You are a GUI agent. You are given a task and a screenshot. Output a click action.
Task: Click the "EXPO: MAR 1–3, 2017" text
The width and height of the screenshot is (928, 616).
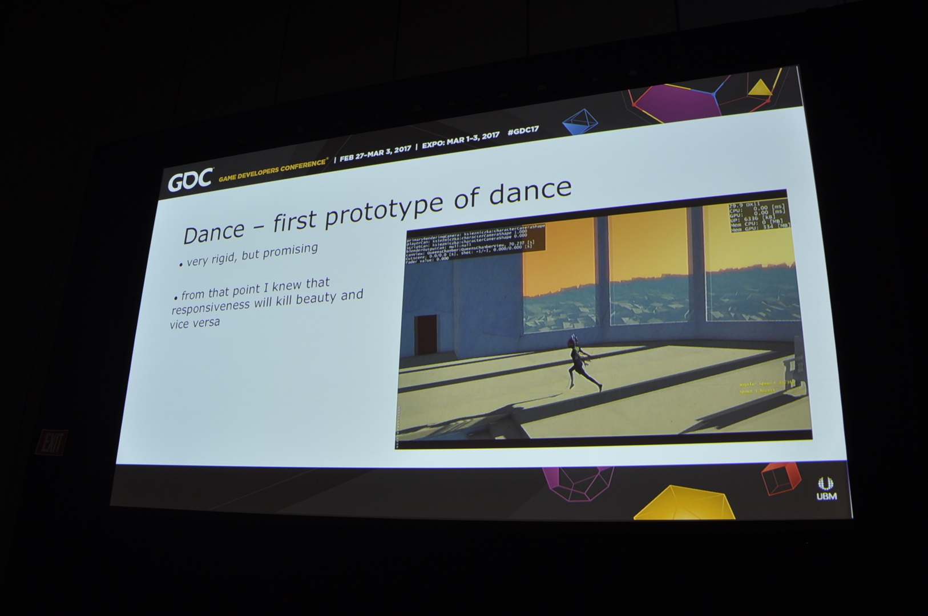461,140
